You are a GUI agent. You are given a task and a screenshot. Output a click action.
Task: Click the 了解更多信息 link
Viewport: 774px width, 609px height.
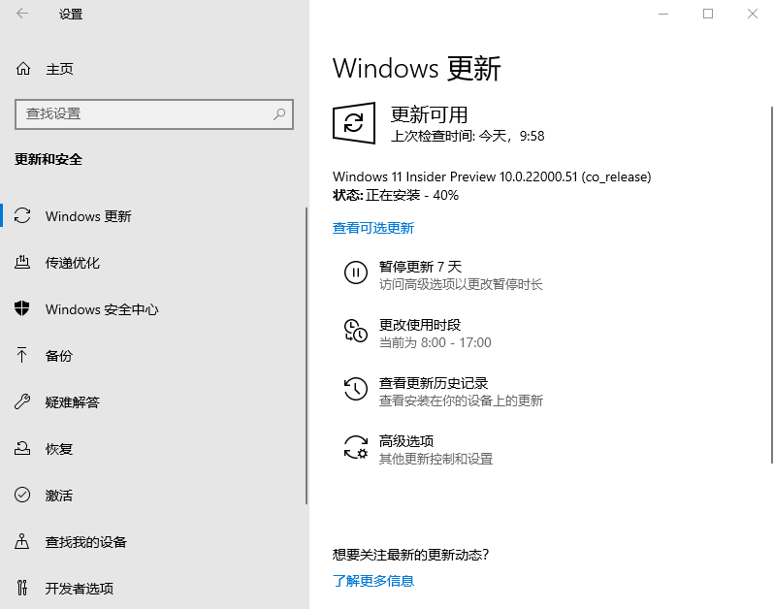point(373,580)
